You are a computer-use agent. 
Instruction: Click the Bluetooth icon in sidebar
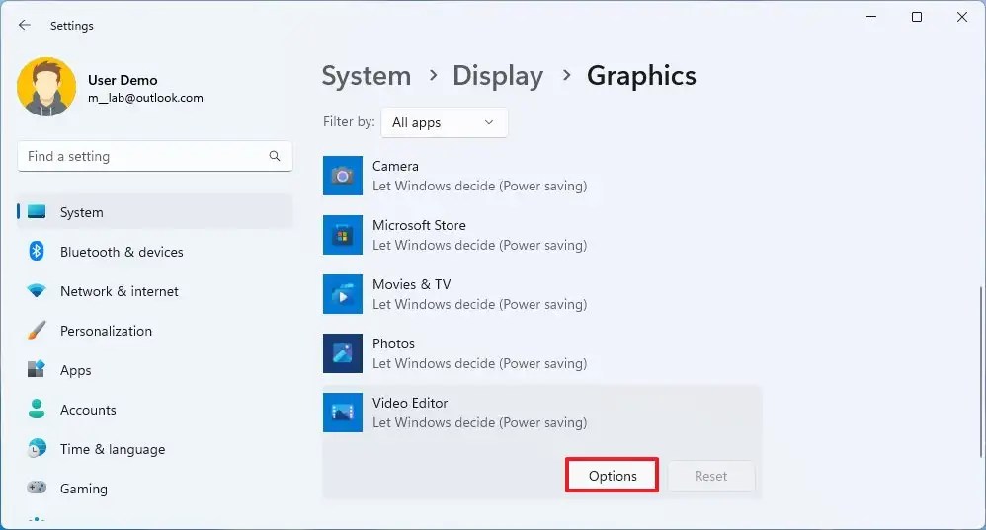37,252
